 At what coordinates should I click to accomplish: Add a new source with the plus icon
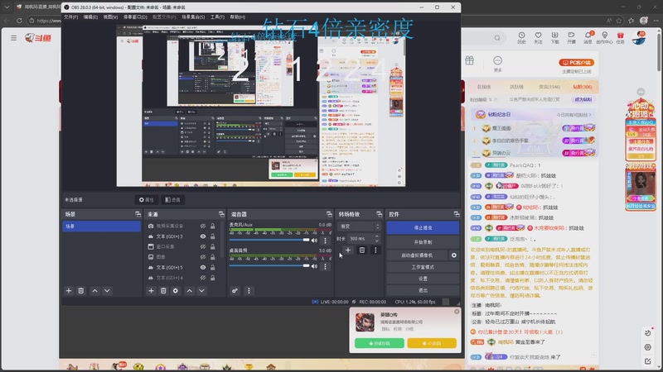(x=151, y=291)
